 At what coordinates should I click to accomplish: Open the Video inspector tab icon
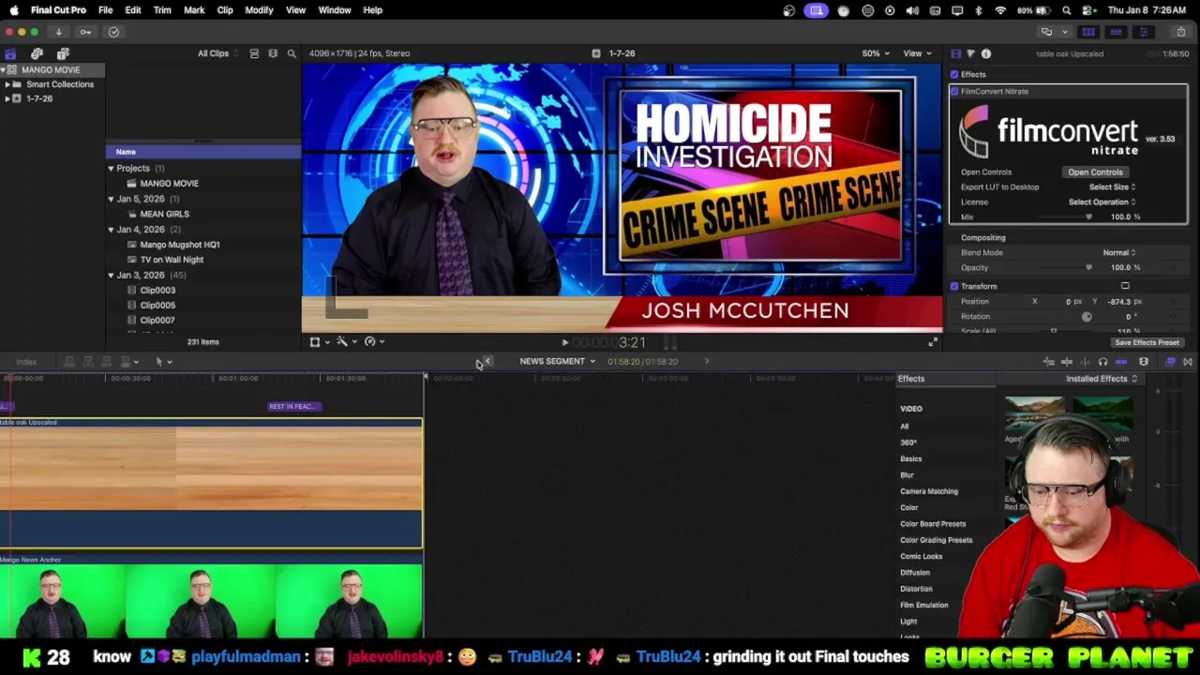point(955,54)
